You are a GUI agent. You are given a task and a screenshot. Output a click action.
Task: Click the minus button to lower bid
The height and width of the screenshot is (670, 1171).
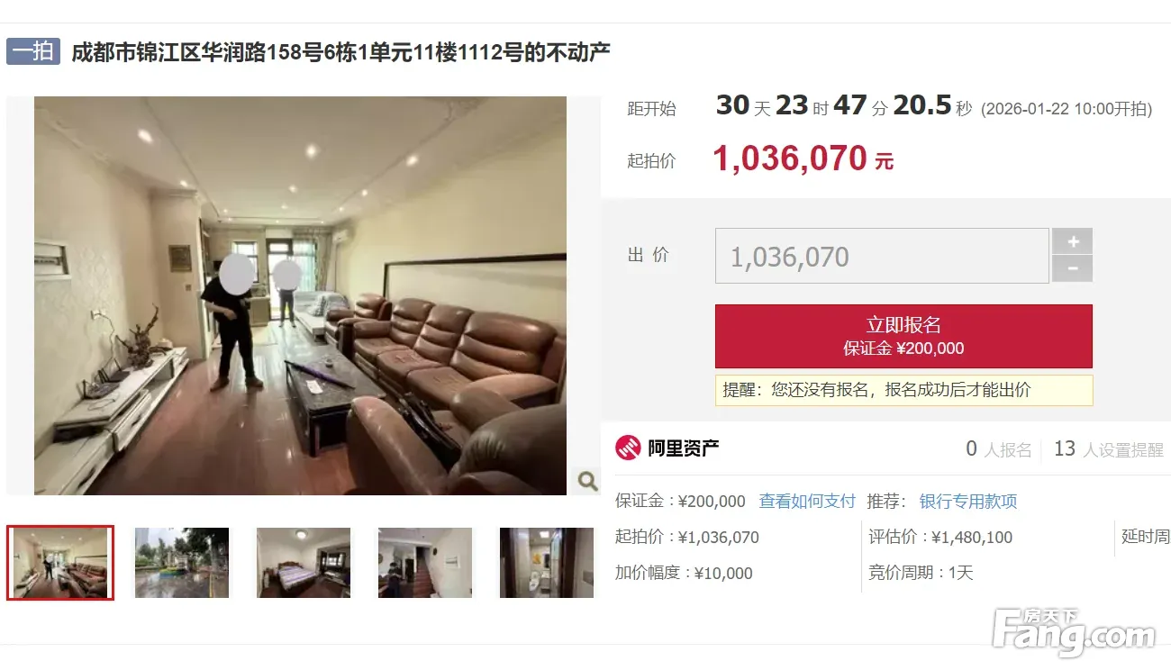1073,269
